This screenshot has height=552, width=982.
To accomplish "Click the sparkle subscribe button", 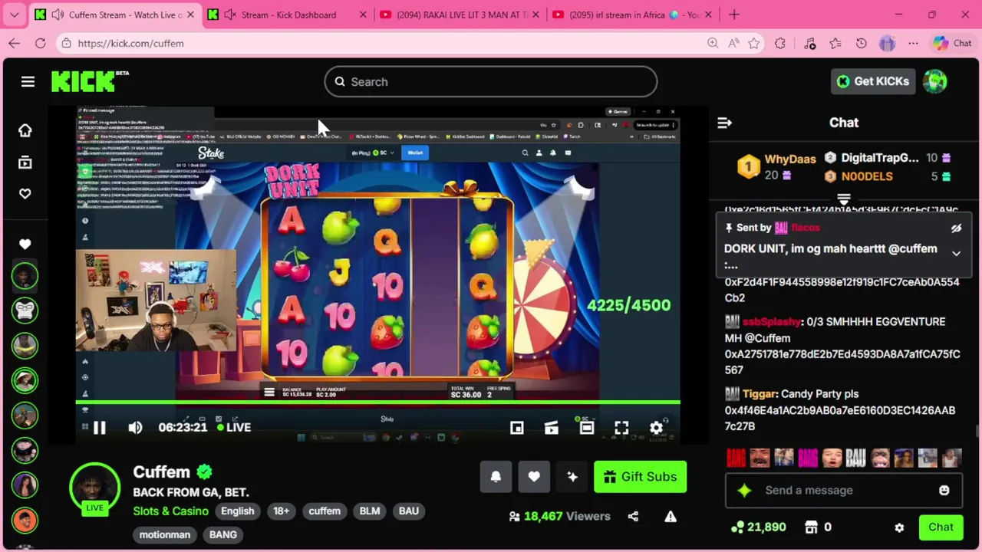I will 572,477.
